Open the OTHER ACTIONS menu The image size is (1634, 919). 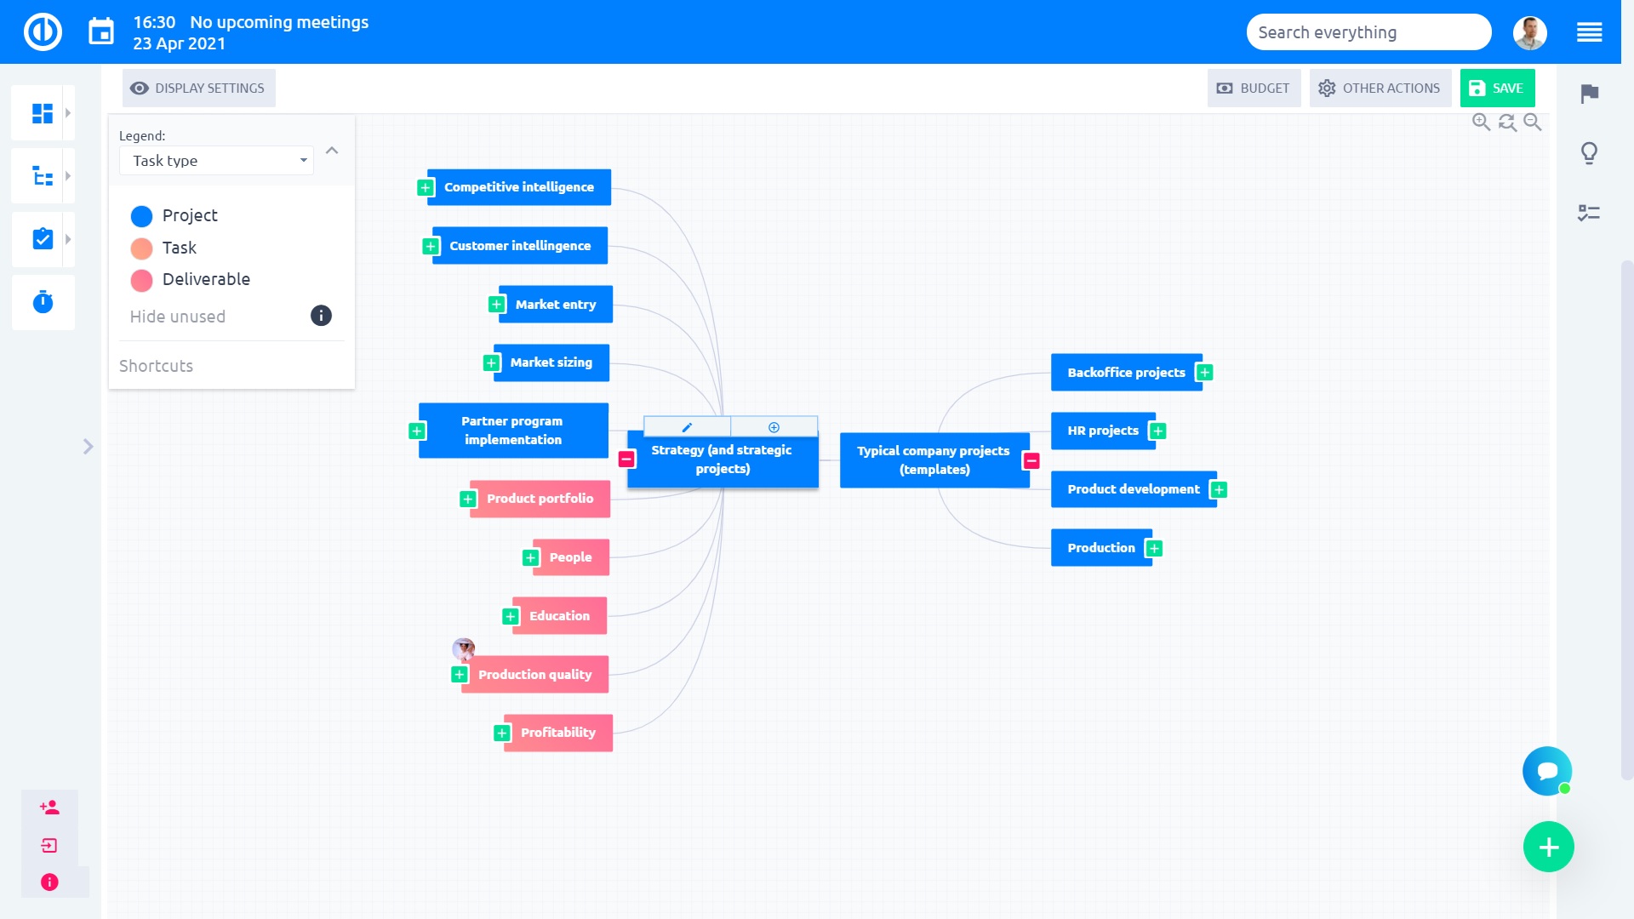(1380, 88)
